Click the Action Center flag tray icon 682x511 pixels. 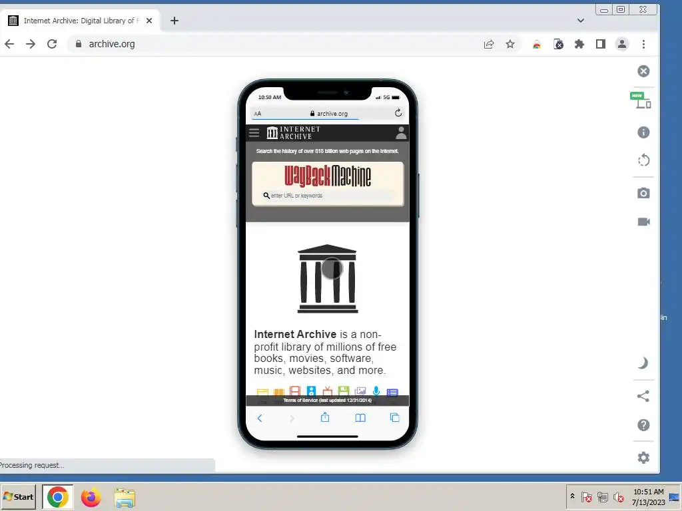click(x=586, y=496)
